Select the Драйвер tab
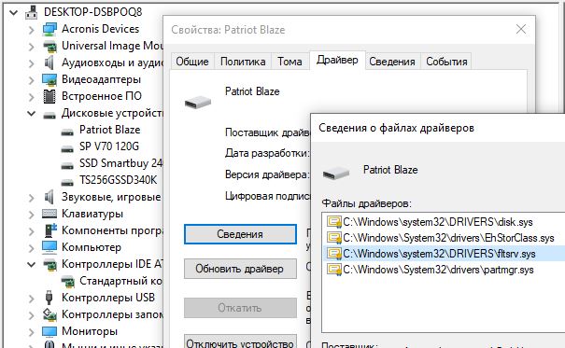The image size is (565, 348). (x=337, y=60)
